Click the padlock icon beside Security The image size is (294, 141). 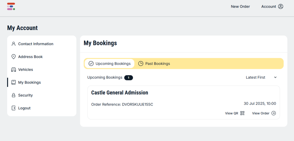click(x=13, y=95)
